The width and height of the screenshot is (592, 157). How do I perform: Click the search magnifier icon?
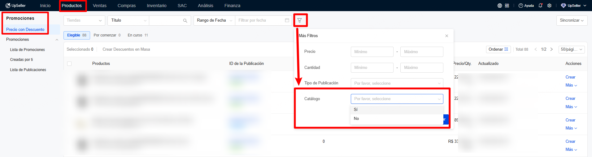point(185,21)
